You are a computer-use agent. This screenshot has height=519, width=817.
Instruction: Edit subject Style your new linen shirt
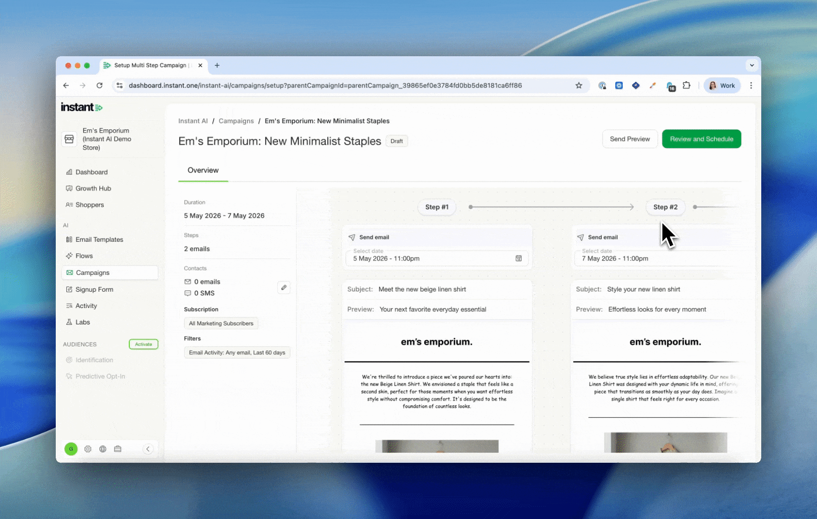click(x=644, y=289)
